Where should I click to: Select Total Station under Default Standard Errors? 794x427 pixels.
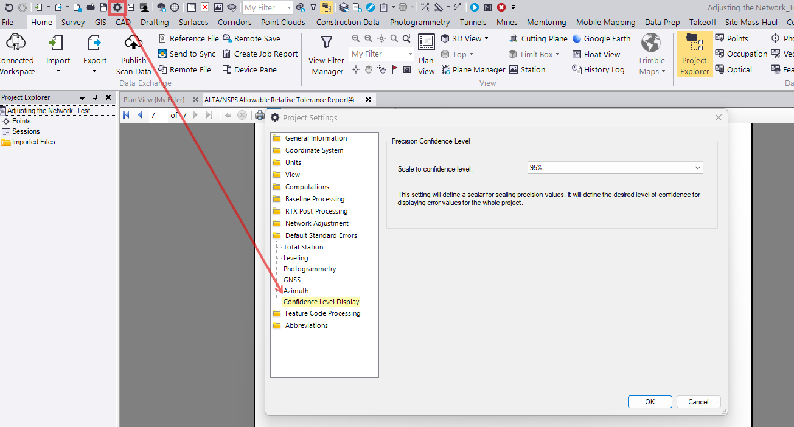click(x=303, y=247)
